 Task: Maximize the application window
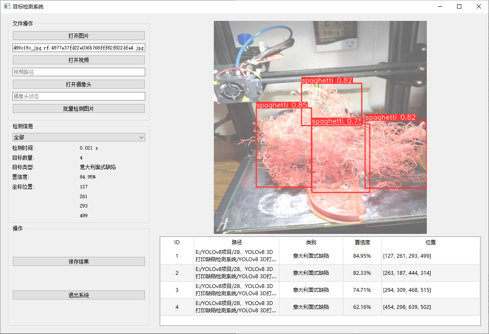click(x=459, y=6)
